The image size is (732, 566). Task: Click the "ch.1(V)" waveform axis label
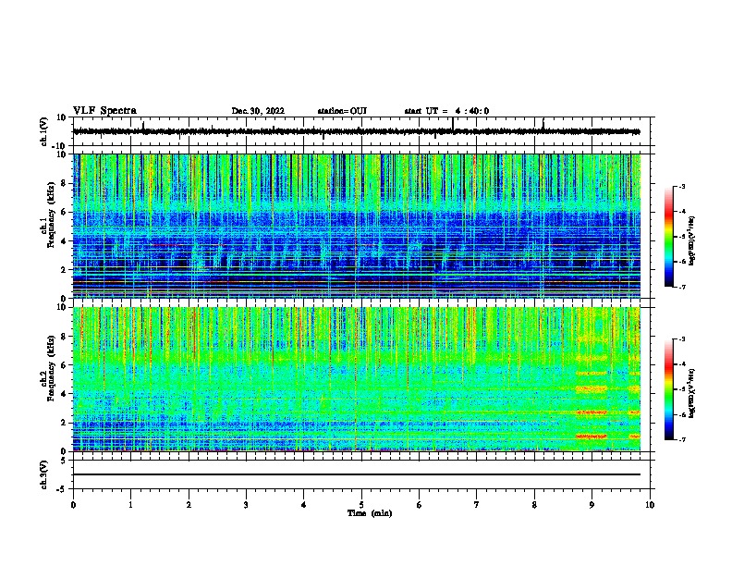click(44, 131)
